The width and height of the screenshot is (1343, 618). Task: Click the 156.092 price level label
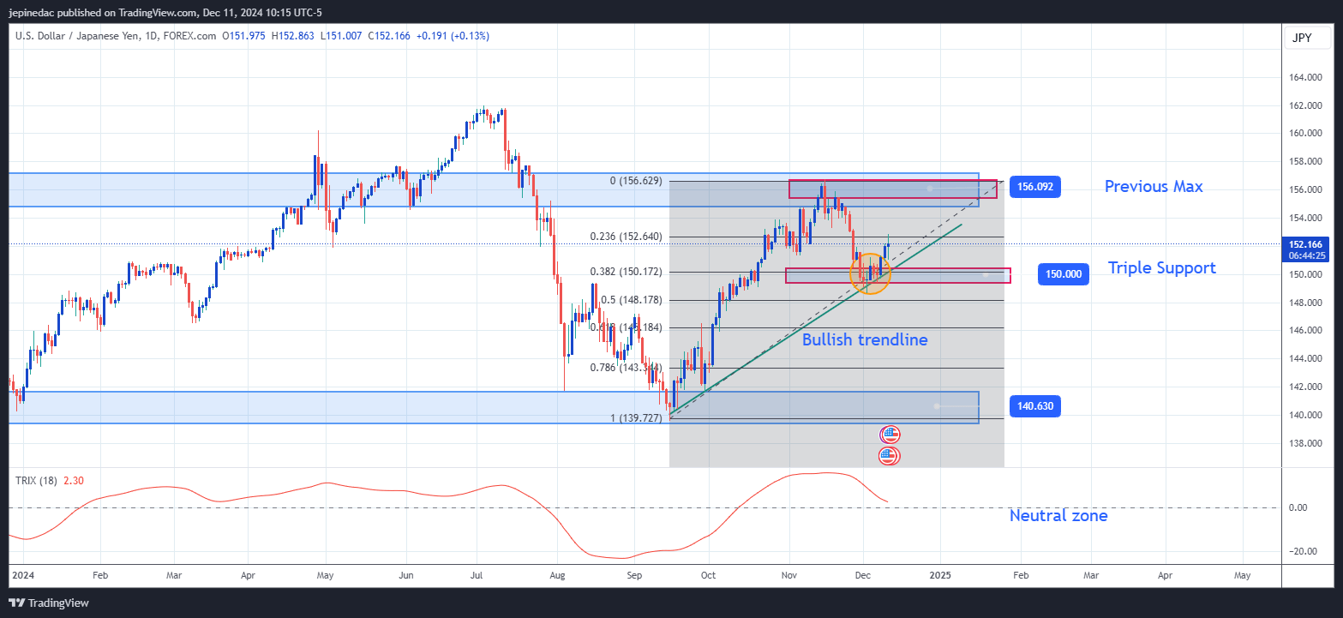[1035, 186]
